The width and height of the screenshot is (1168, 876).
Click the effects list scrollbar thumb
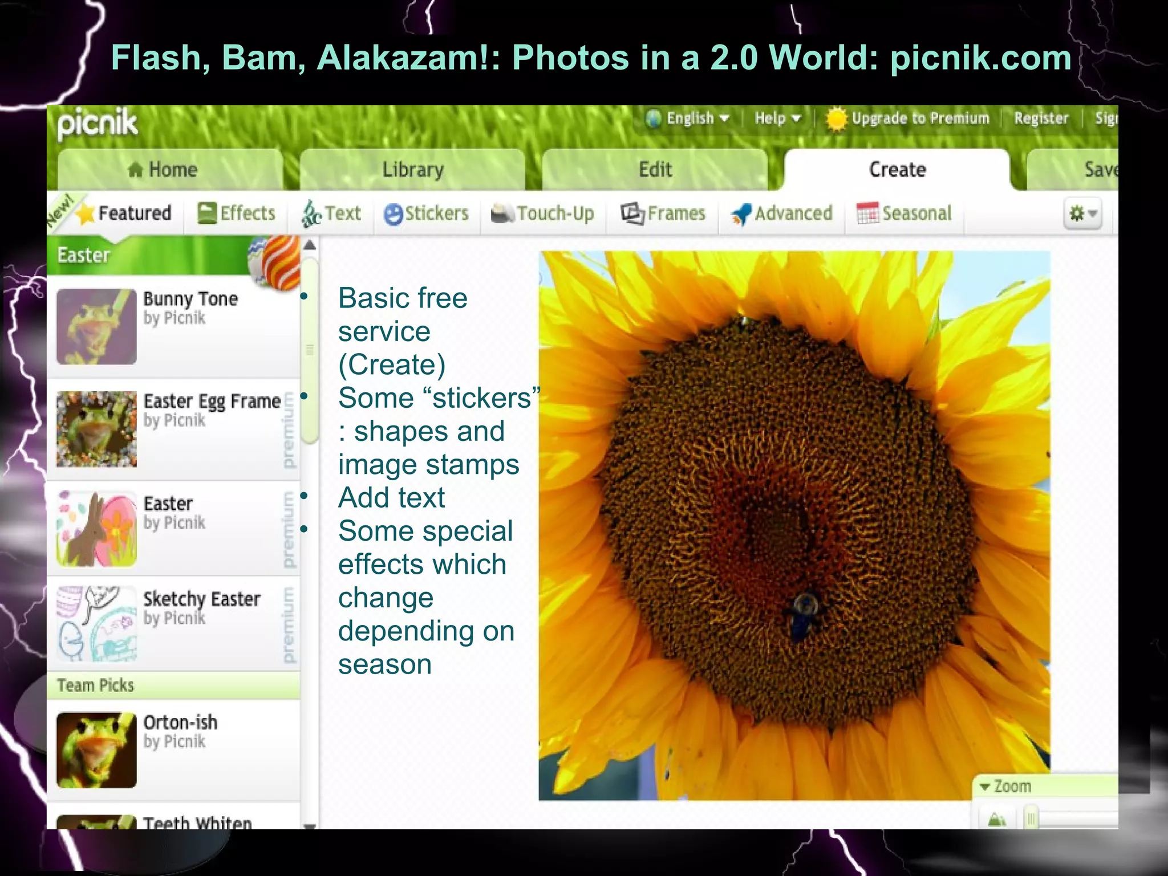310,350
